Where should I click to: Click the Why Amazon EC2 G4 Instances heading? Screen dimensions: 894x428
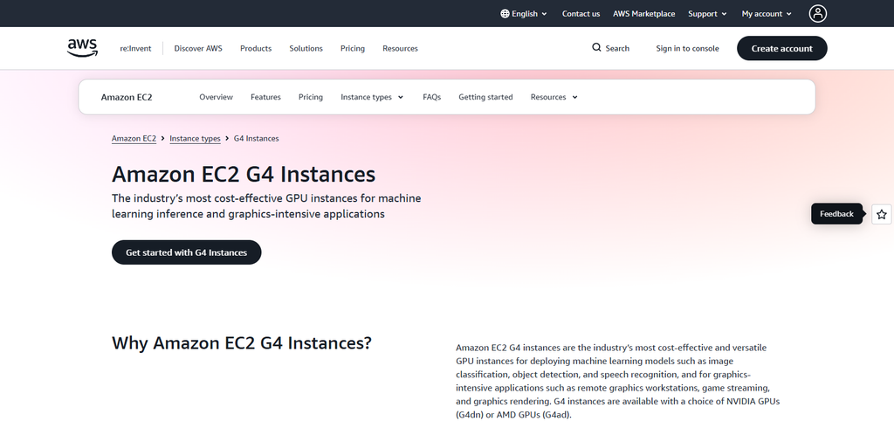(242, 343)
